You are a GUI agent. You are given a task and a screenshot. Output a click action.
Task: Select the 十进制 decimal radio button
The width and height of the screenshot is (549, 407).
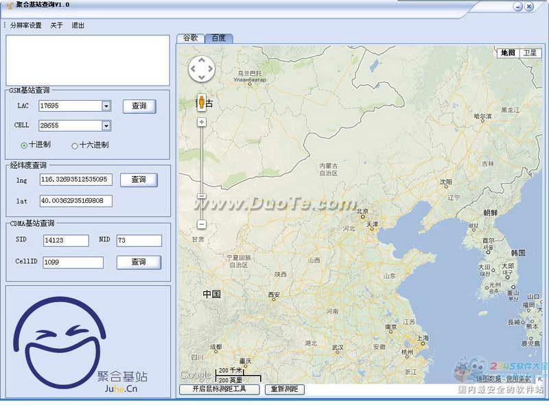coord(24,145)
